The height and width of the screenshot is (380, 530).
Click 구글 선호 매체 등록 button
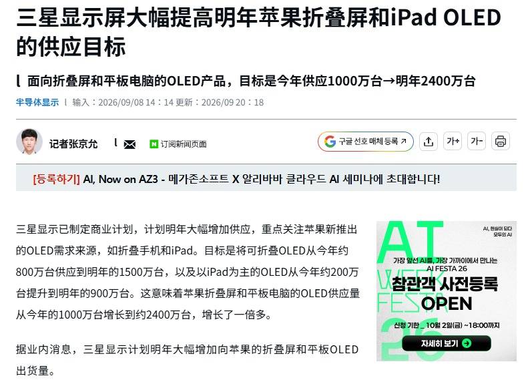point(365,142)
